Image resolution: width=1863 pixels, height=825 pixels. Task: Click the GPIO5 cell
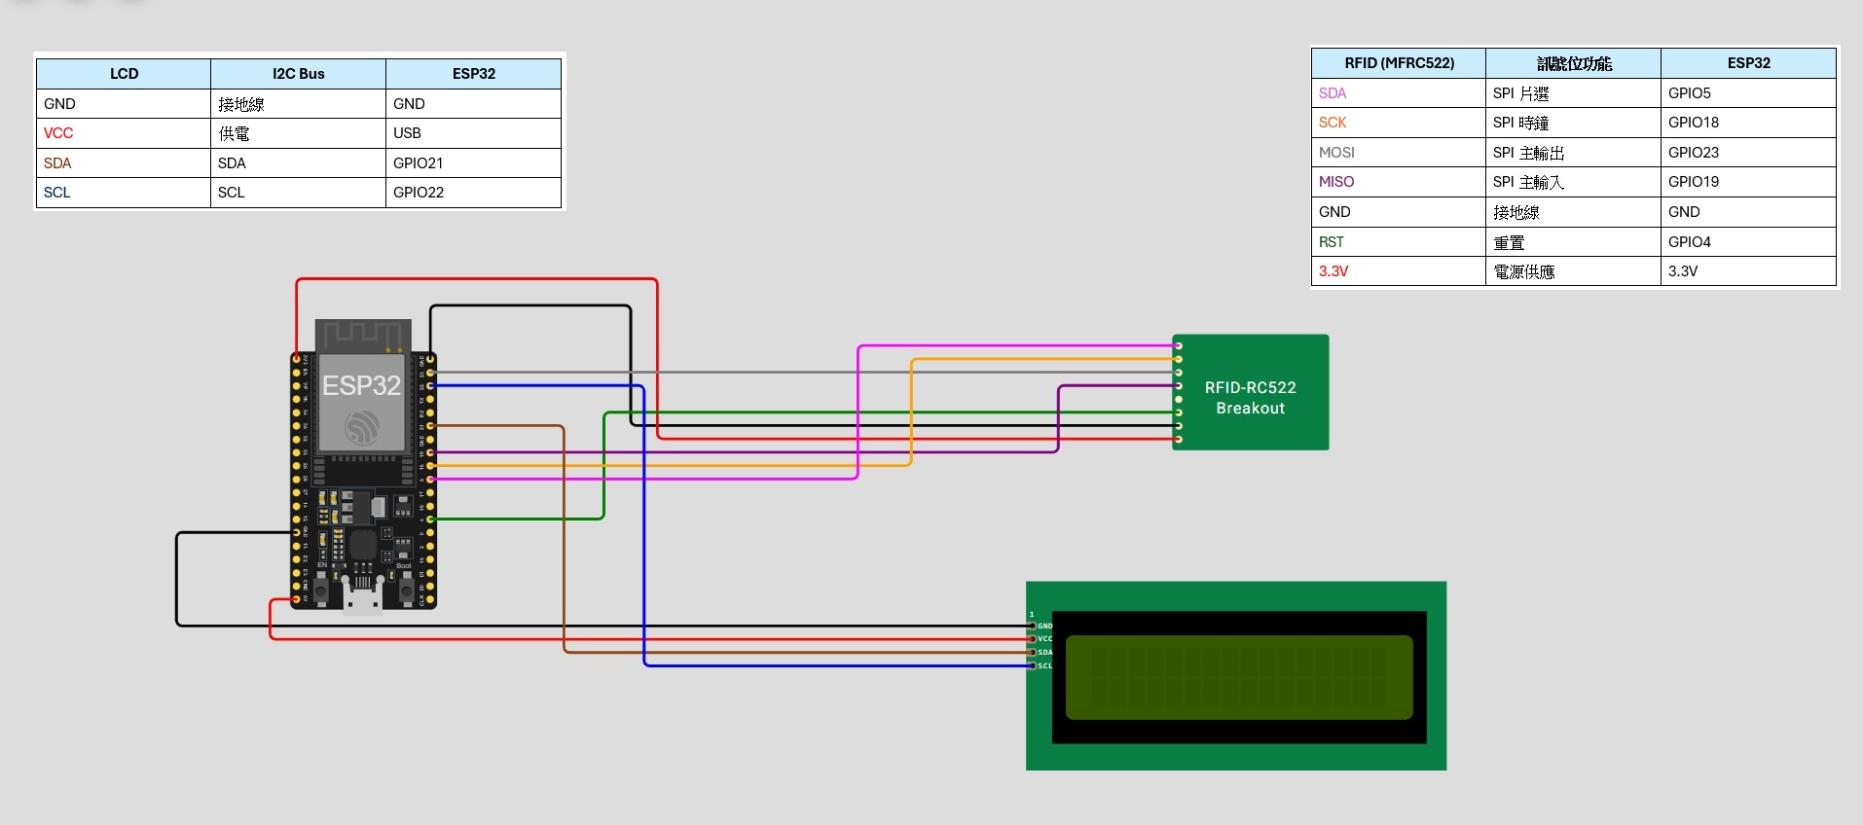click(x=1748, y=93)
